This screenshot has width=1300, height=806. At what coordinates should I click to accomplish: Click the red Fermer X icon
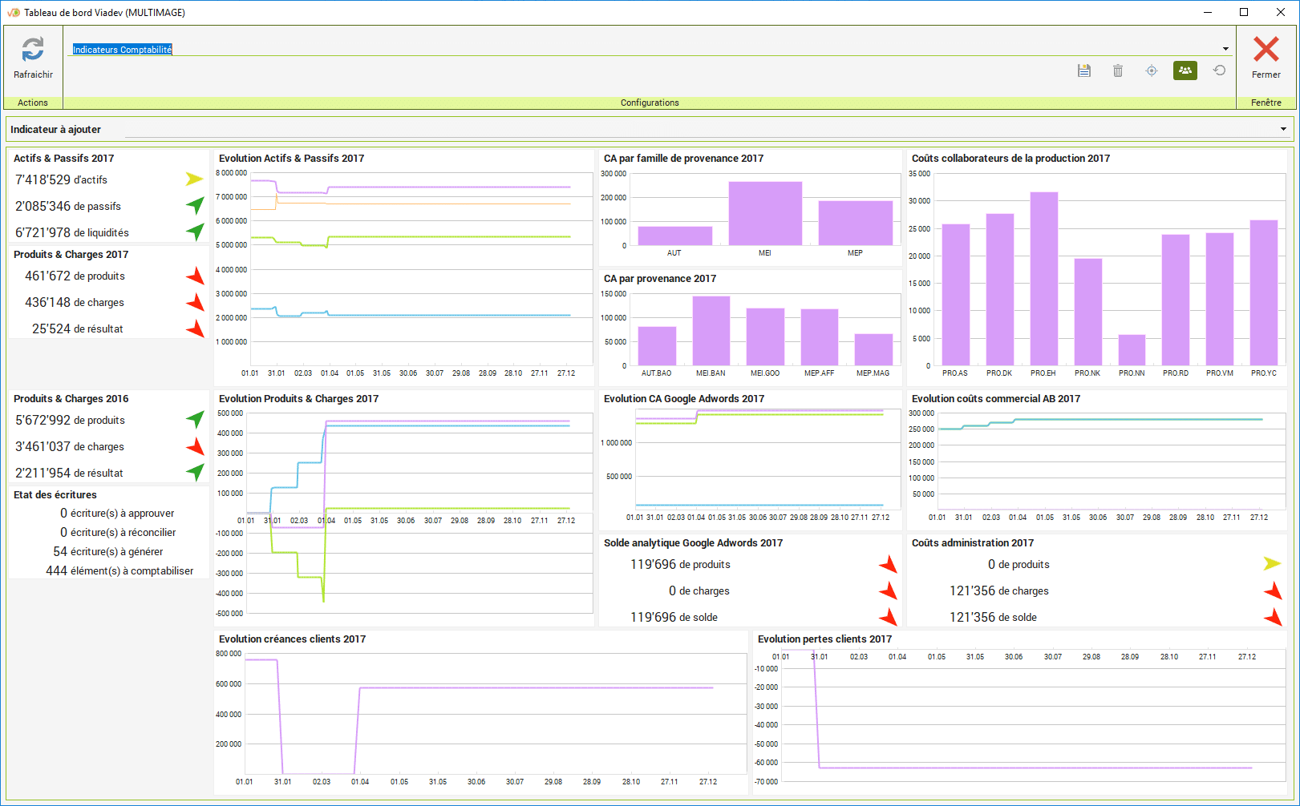(x=1266, y=50)
